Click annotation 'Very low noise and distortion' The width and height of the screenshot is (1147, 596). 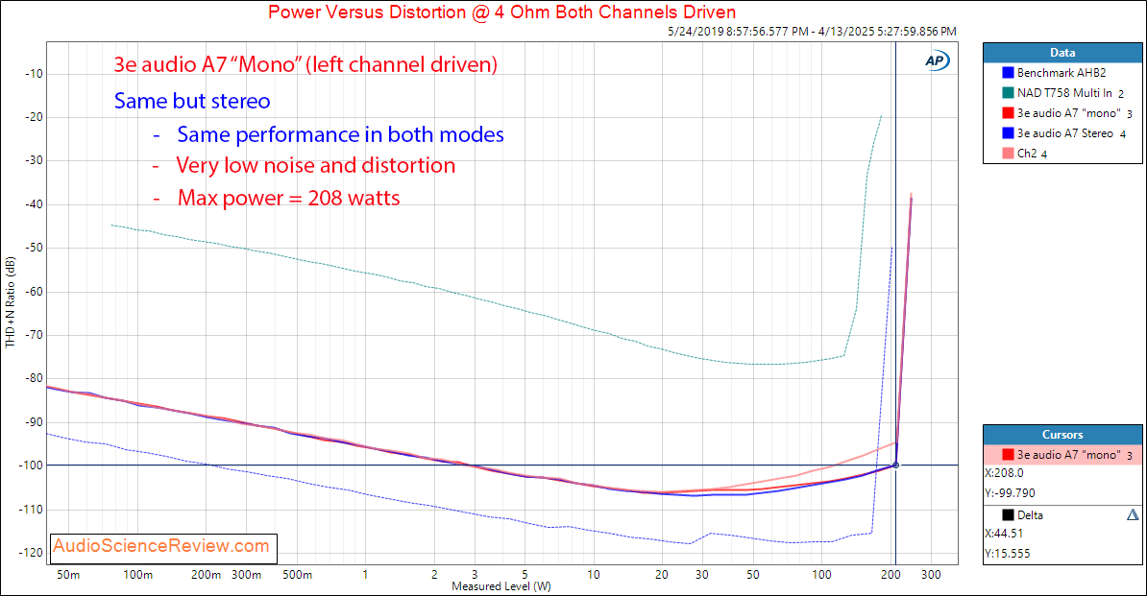click(x=315, y=166)
